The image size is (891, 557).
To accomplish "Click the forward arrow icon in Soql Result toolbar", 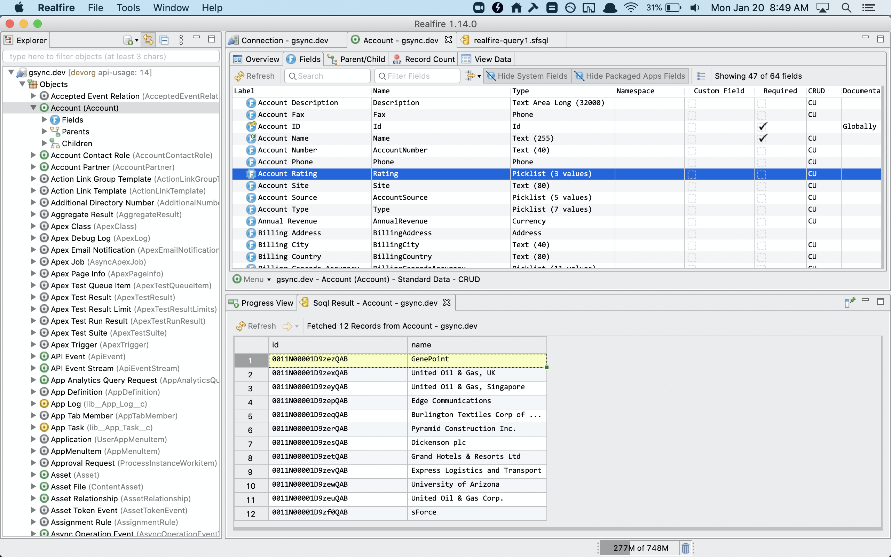I will pos(287,326).
